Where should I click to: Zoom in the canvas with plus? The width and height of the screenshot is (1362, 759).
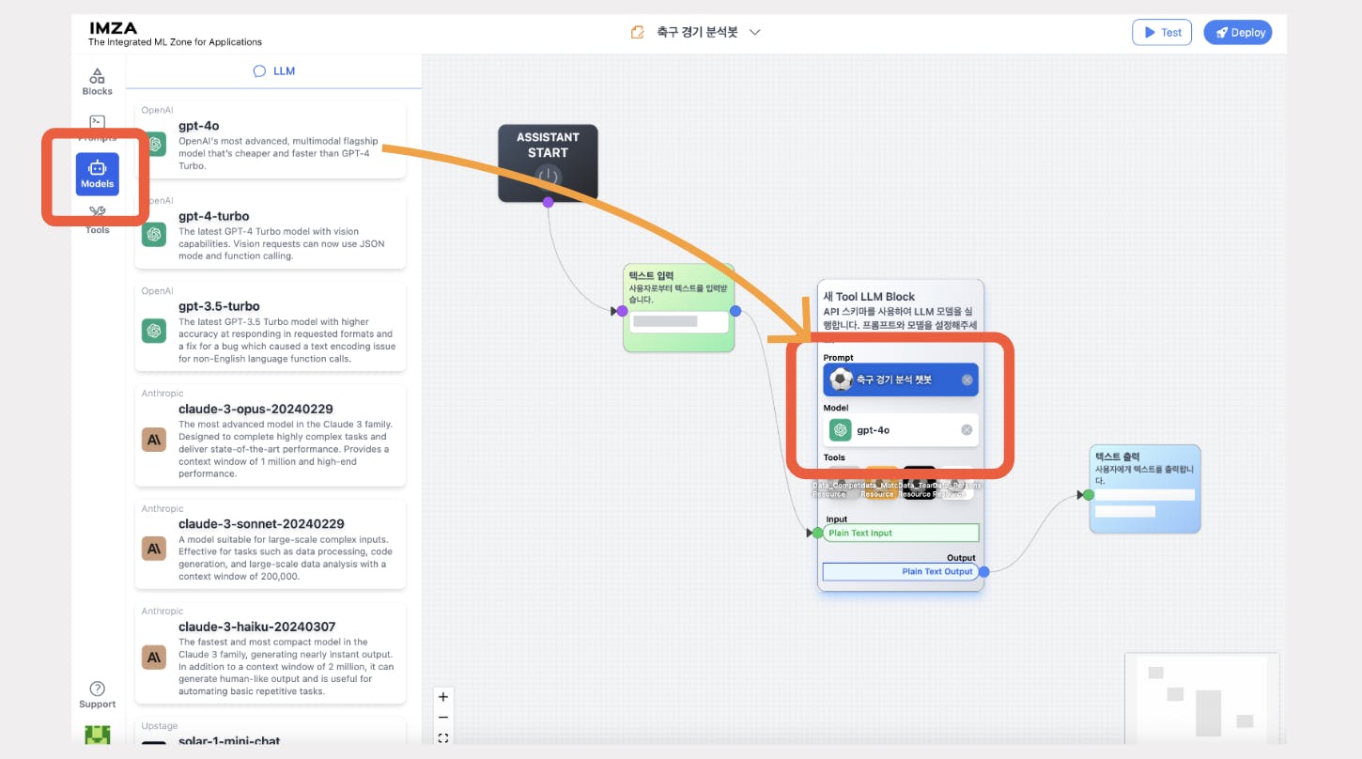click(x=443, y=697)
